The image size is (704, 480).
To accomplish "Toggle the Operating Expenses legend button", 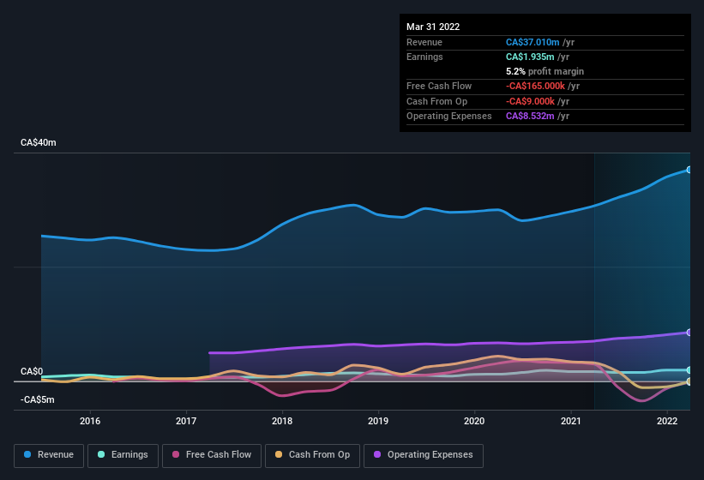I will 424,455.
